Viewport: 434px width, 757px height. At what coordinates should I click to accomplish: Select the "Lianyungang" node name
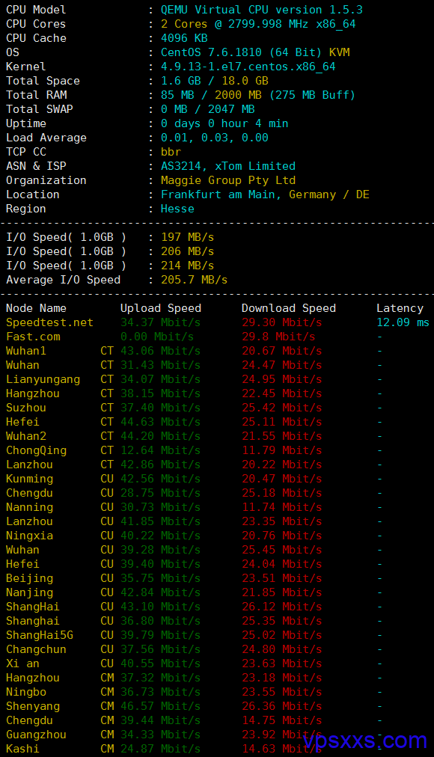pos(43,379)
